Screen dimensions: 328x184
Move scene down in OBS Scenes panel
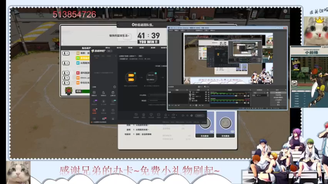point(179,105)
